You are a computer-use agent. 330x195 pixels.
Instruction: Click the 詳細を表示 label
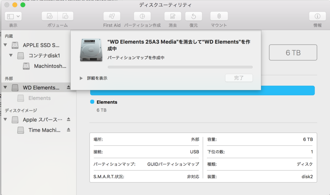click(97, 78)
